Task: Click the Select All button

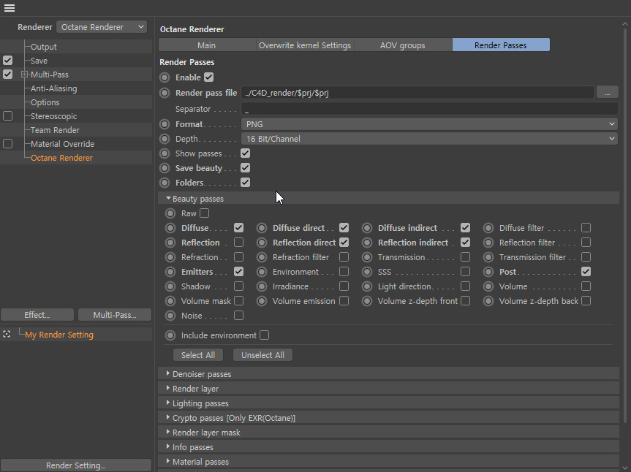Action: pos(198,355)
